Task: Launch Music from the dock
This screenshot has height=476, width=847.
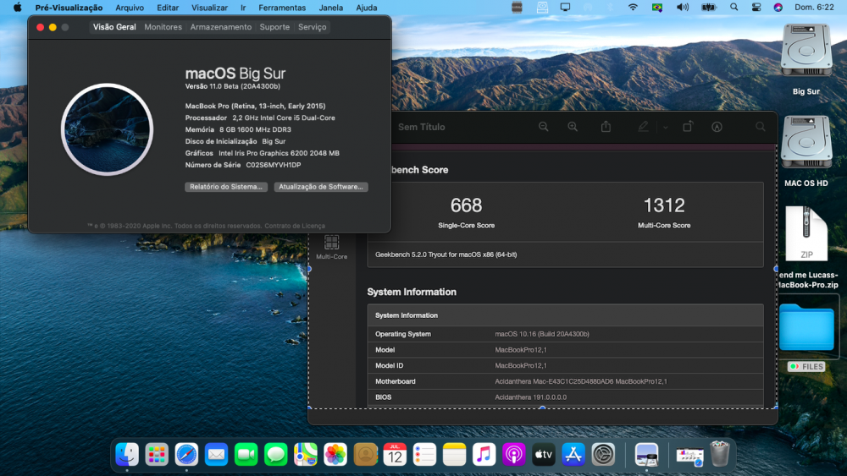Action: 484,454
